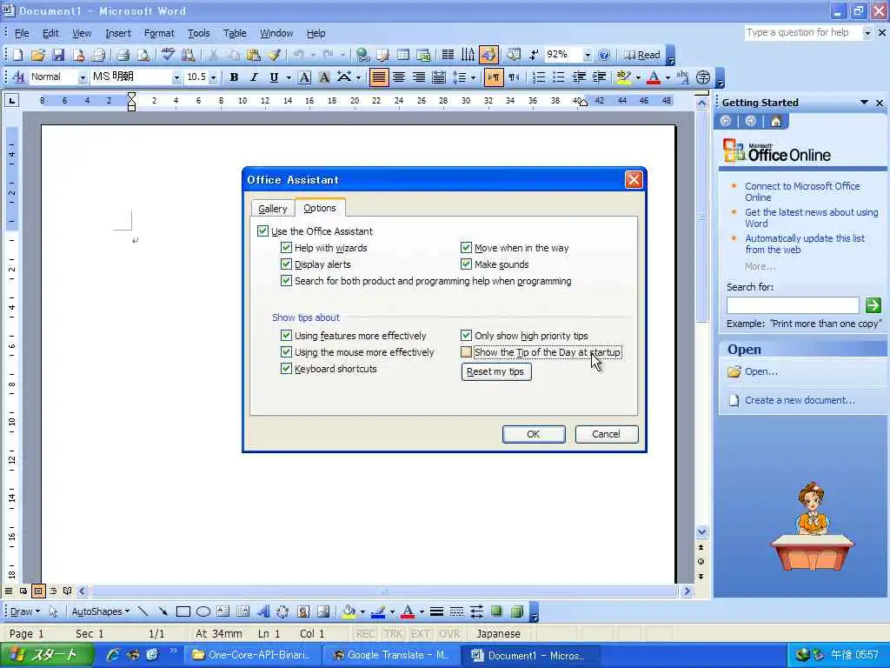Click Insert WordArt icon in Drawing toolbar
This screenshot has height=668, width=890.
[x=262, y=611]
